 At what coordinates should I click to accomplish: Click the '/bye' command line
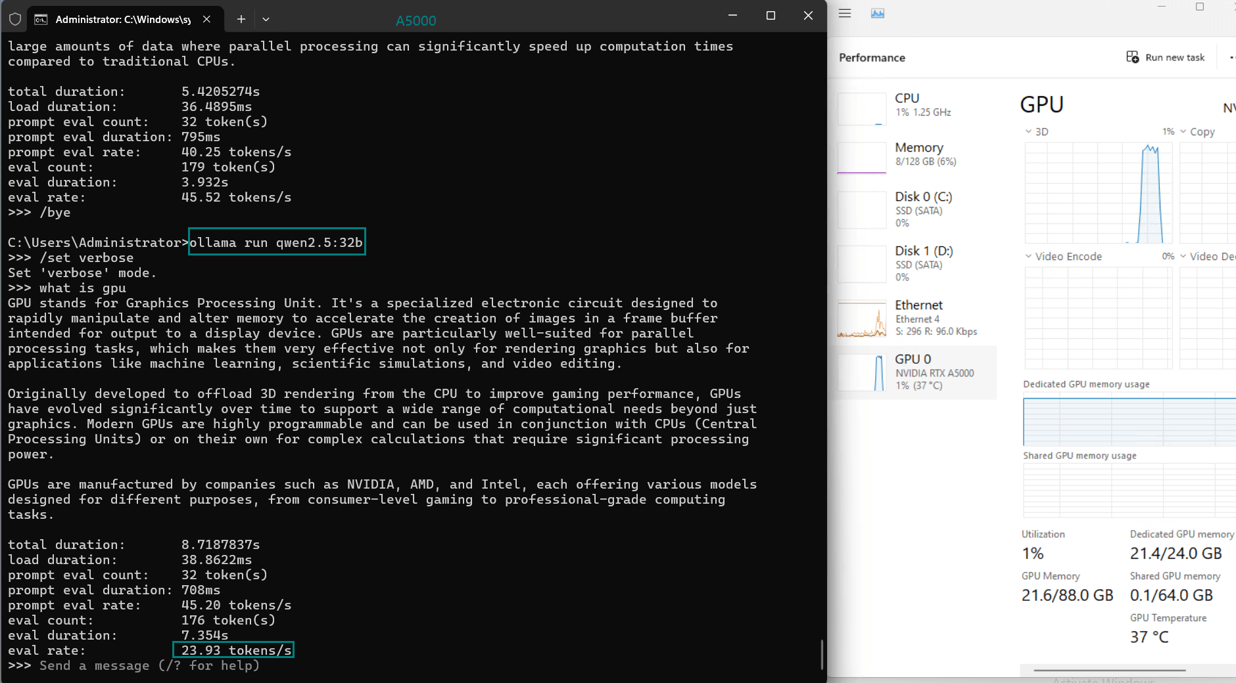(39, 212)
